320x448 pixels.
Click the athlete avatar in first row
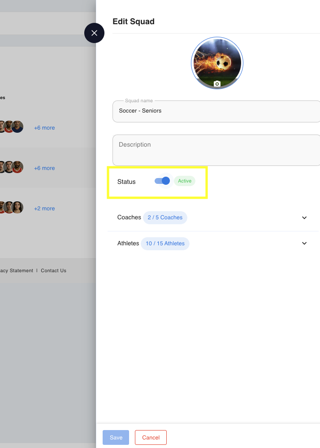[x=17, y=126]
